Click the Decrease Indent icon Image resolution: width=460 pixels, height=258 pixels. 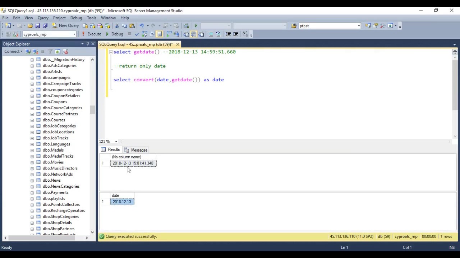[x=228, y=34]
